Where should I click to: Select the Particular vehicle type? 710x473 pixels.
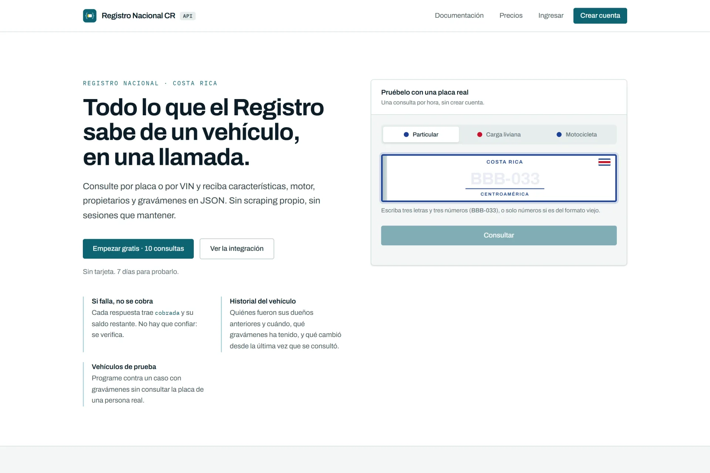coord(421,135)
